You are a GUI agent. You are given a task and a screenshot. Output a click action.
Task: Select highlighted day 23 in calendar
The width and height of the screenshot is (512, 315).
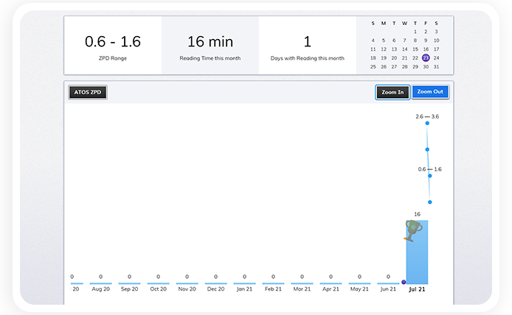[426, 58]
